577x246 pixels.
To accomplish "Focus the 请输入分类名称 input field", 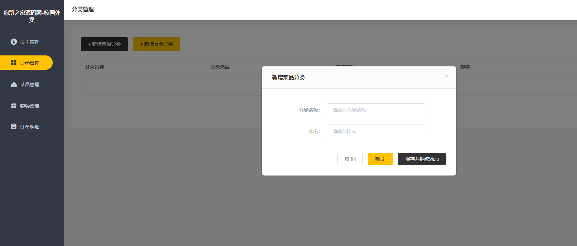I will 376,110.
